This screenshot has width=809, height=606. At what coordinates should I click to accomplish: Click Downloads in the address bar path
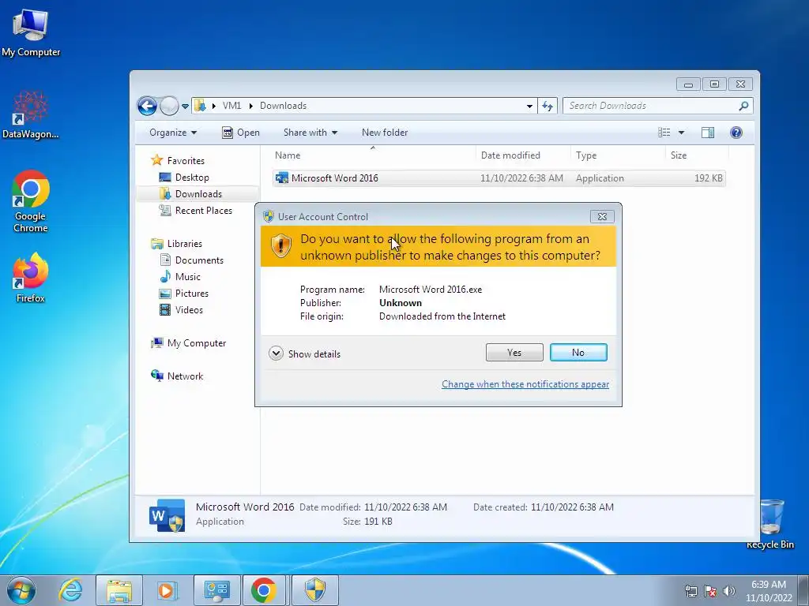pos(283,106)
